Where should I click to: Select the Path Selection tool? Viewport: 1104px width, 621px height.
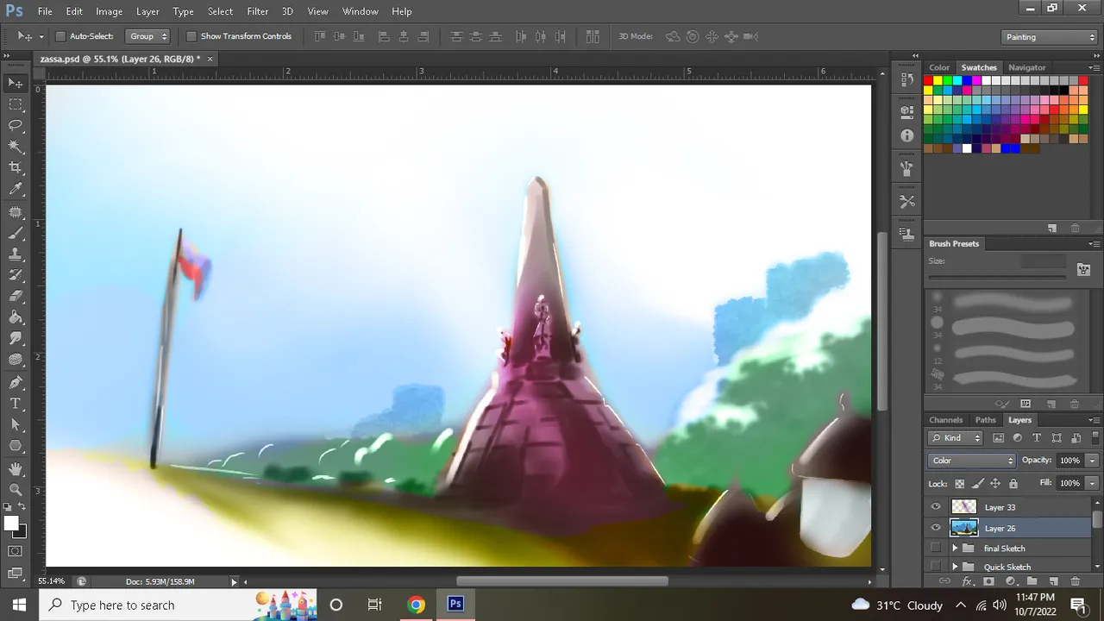coord(16,425)
